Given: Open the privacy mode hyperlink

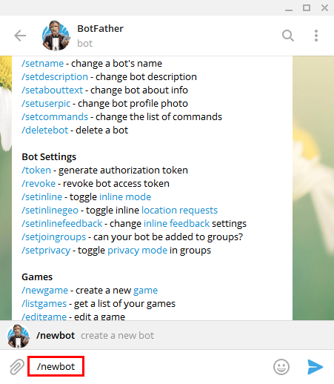Looking at the screenshot, I should 137,251.
